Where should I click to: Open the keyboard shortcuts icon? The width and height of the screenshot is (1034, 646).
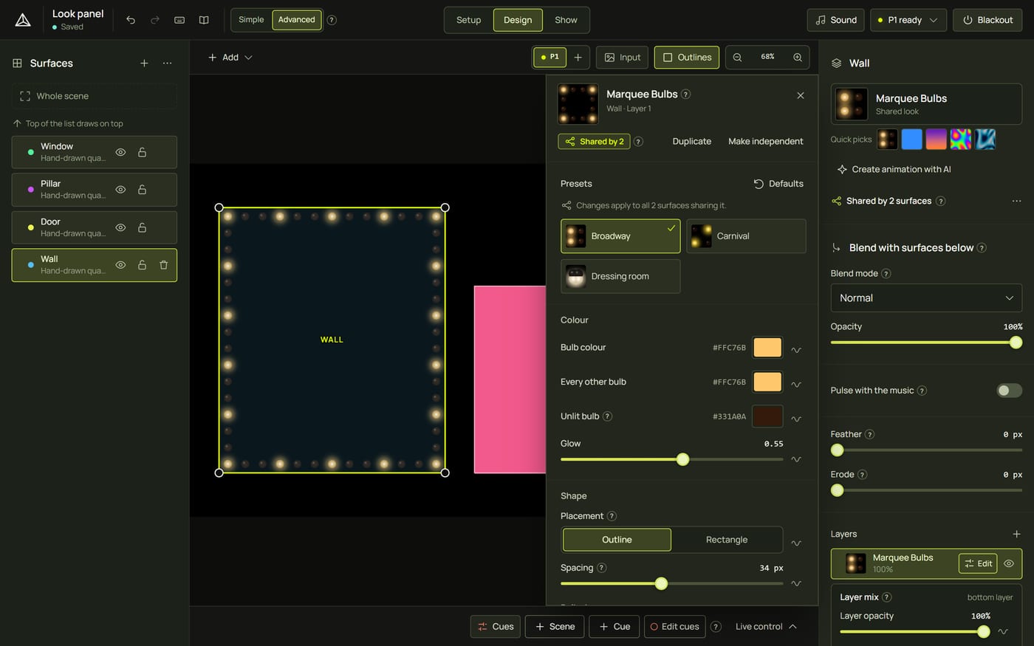coord(179,20)
